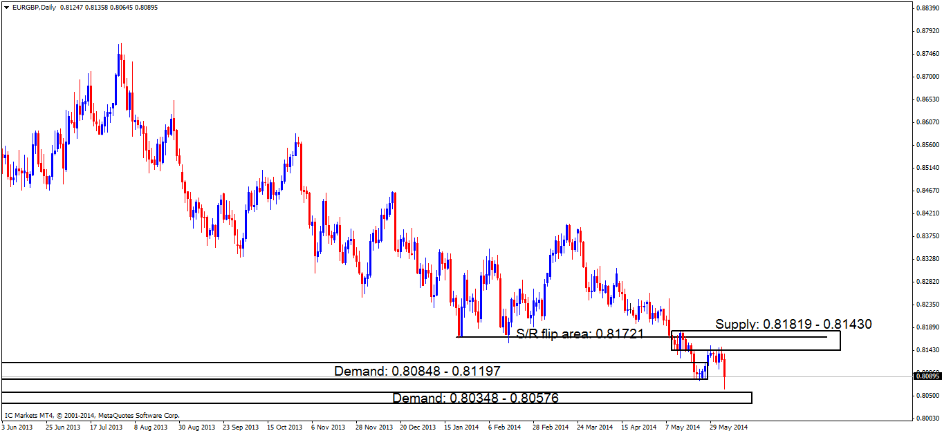Click the current price marker 0.80895
The width and height of the screenshot is (942, 433).
pos(927,376)
